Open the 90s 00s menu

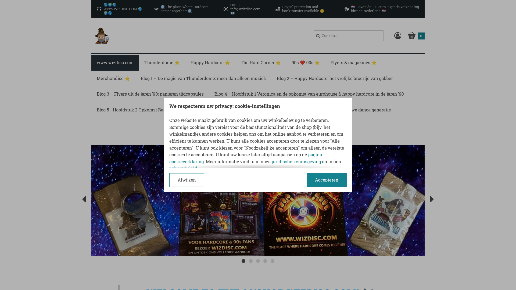click(306, 63)
